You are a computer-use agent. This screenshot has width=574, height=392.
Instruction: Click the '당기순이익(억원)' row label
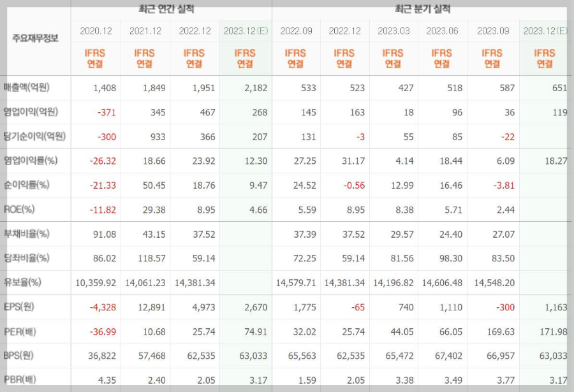[x=34, y=136]
